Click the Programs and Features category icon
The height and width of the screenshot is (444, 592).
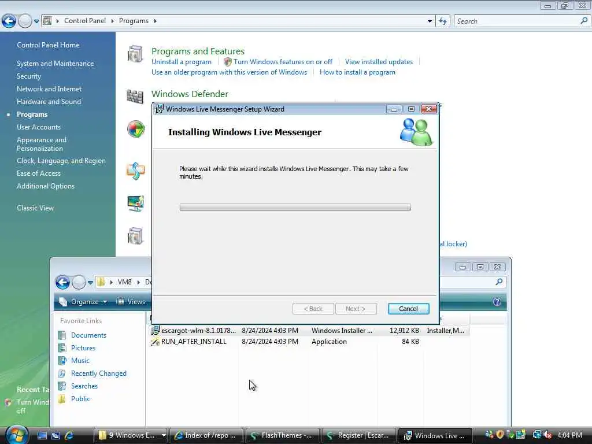pos(135,54)
